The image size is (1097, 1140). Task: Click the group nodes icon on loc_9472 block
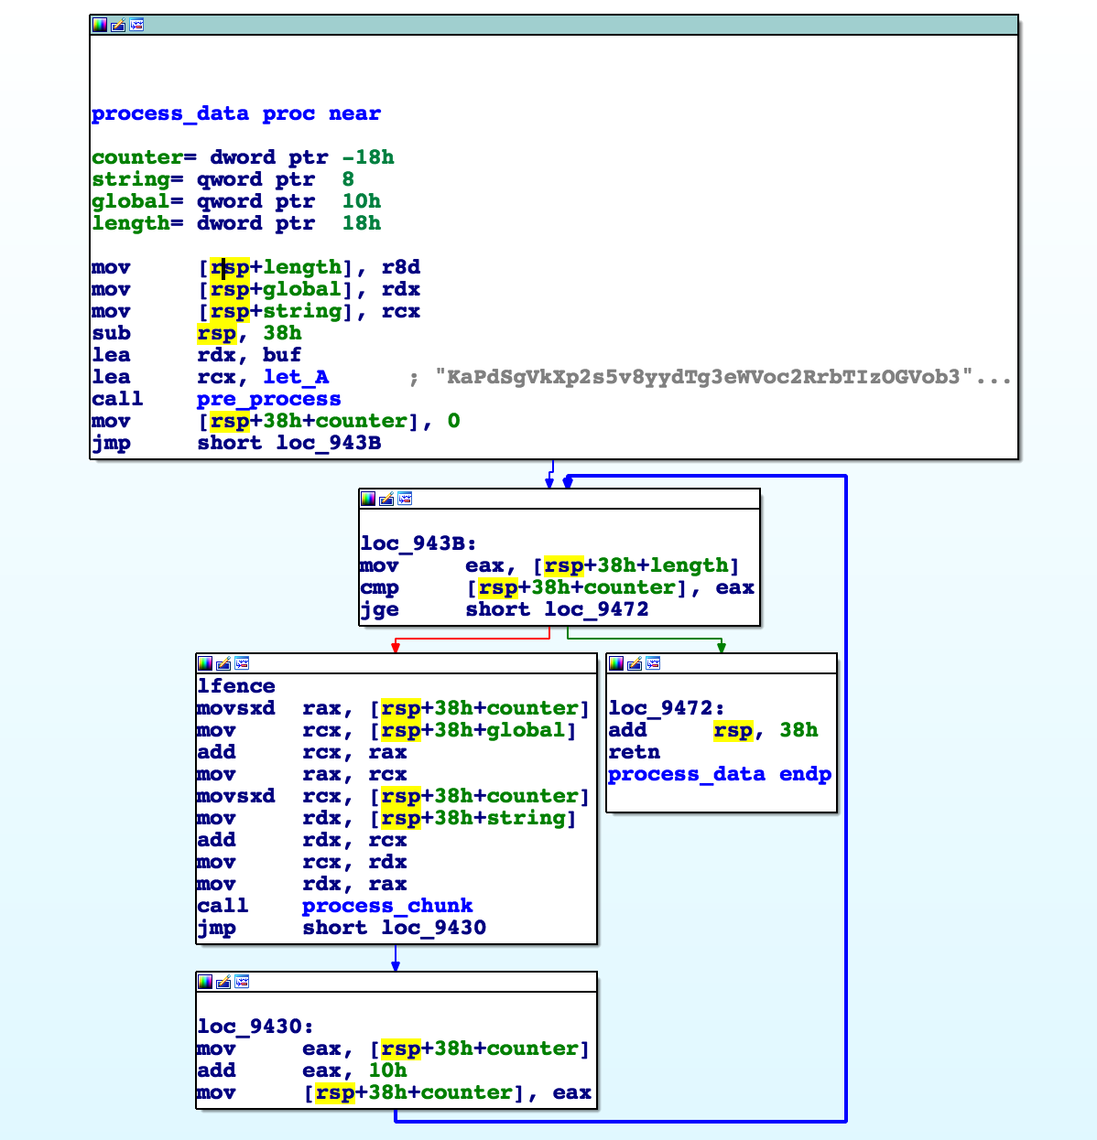coord(653,663)
